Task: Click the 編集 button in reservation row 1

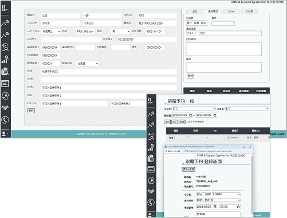Action: click(171, 138)
